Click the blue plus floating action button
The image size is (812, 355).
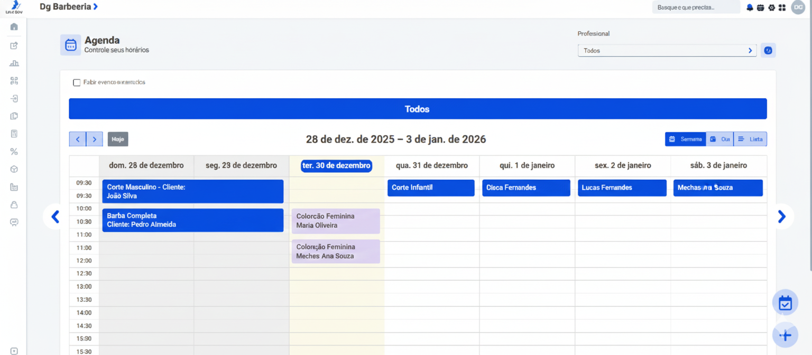point(785,335)
